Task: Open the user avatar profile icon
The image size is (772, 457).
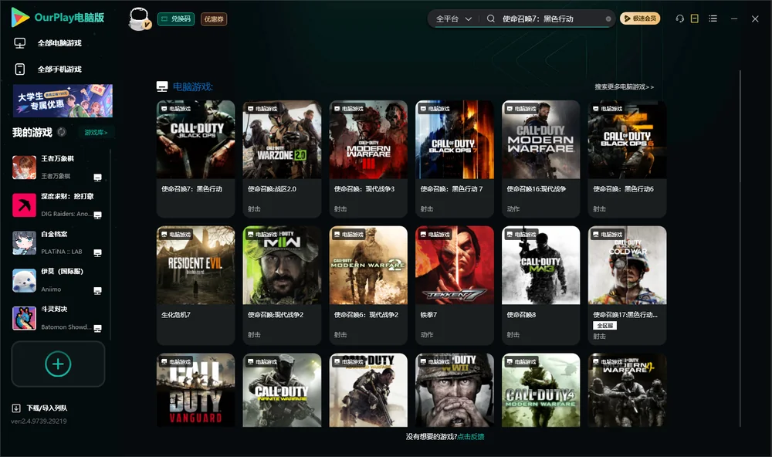Action: tap(139, 19)
